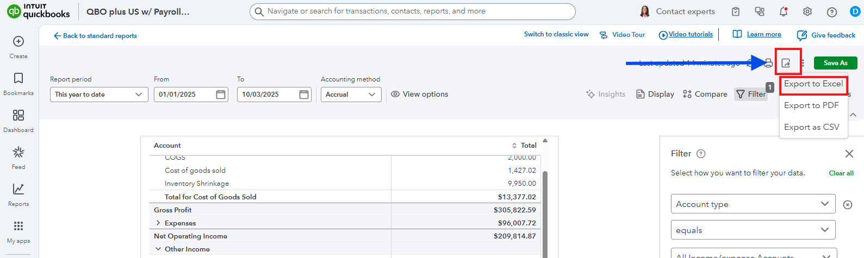The height and width of the screenshot is (258, 864).
Task: Open Bookmarks in left sidebar
Action: [18, 79]
